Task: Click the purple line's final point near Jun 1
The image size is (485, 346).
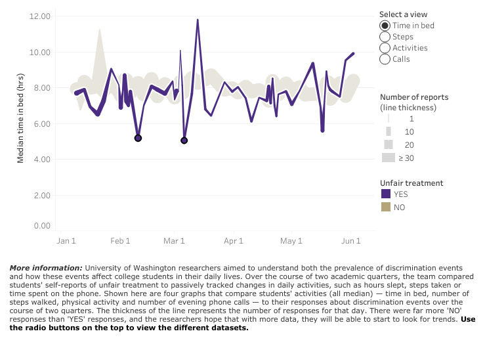Action: point(354,54)
